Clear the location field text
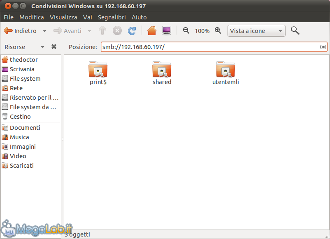The image size is (330, 239). (323, 47)
